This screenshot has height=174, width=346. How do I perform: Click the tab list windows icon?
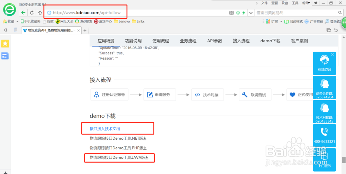(329, 30)
